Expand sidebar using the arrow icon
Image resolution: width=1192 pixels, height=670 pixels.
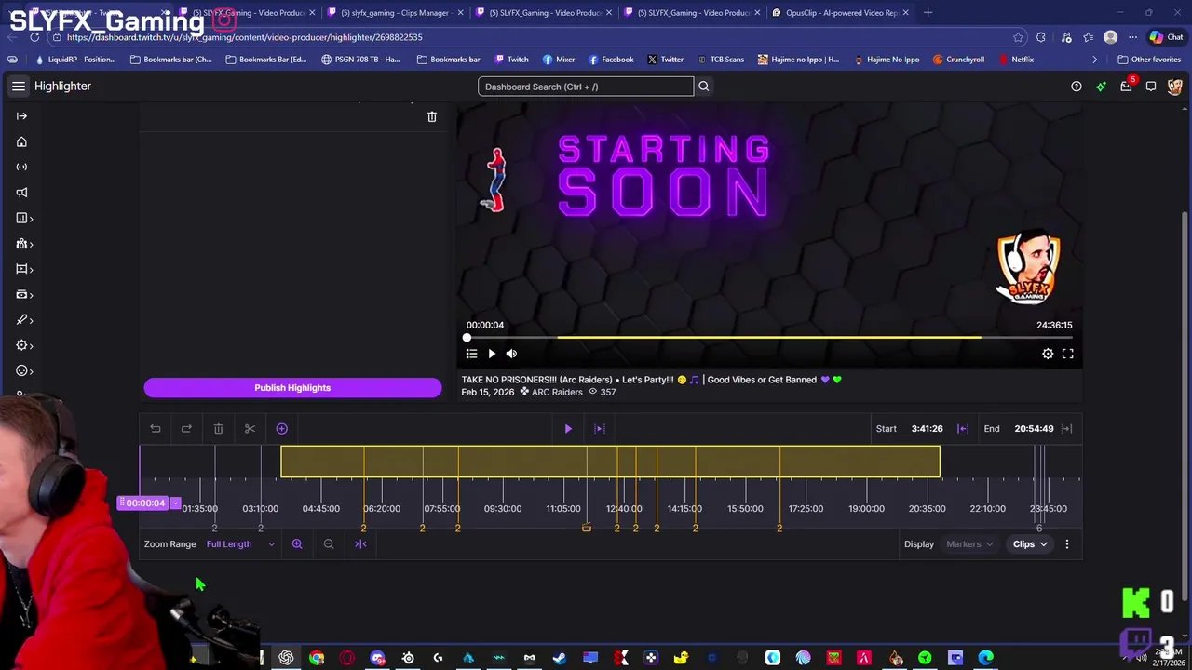point(21,116)
